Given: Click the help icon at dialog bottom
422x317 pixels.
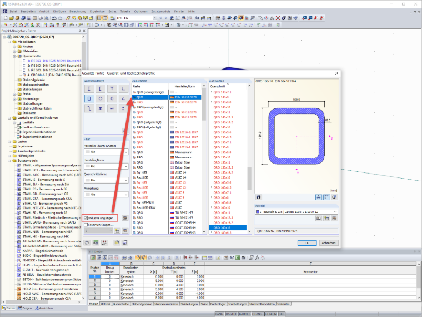Looking at the screenshot, I should (x=87, y=242).
